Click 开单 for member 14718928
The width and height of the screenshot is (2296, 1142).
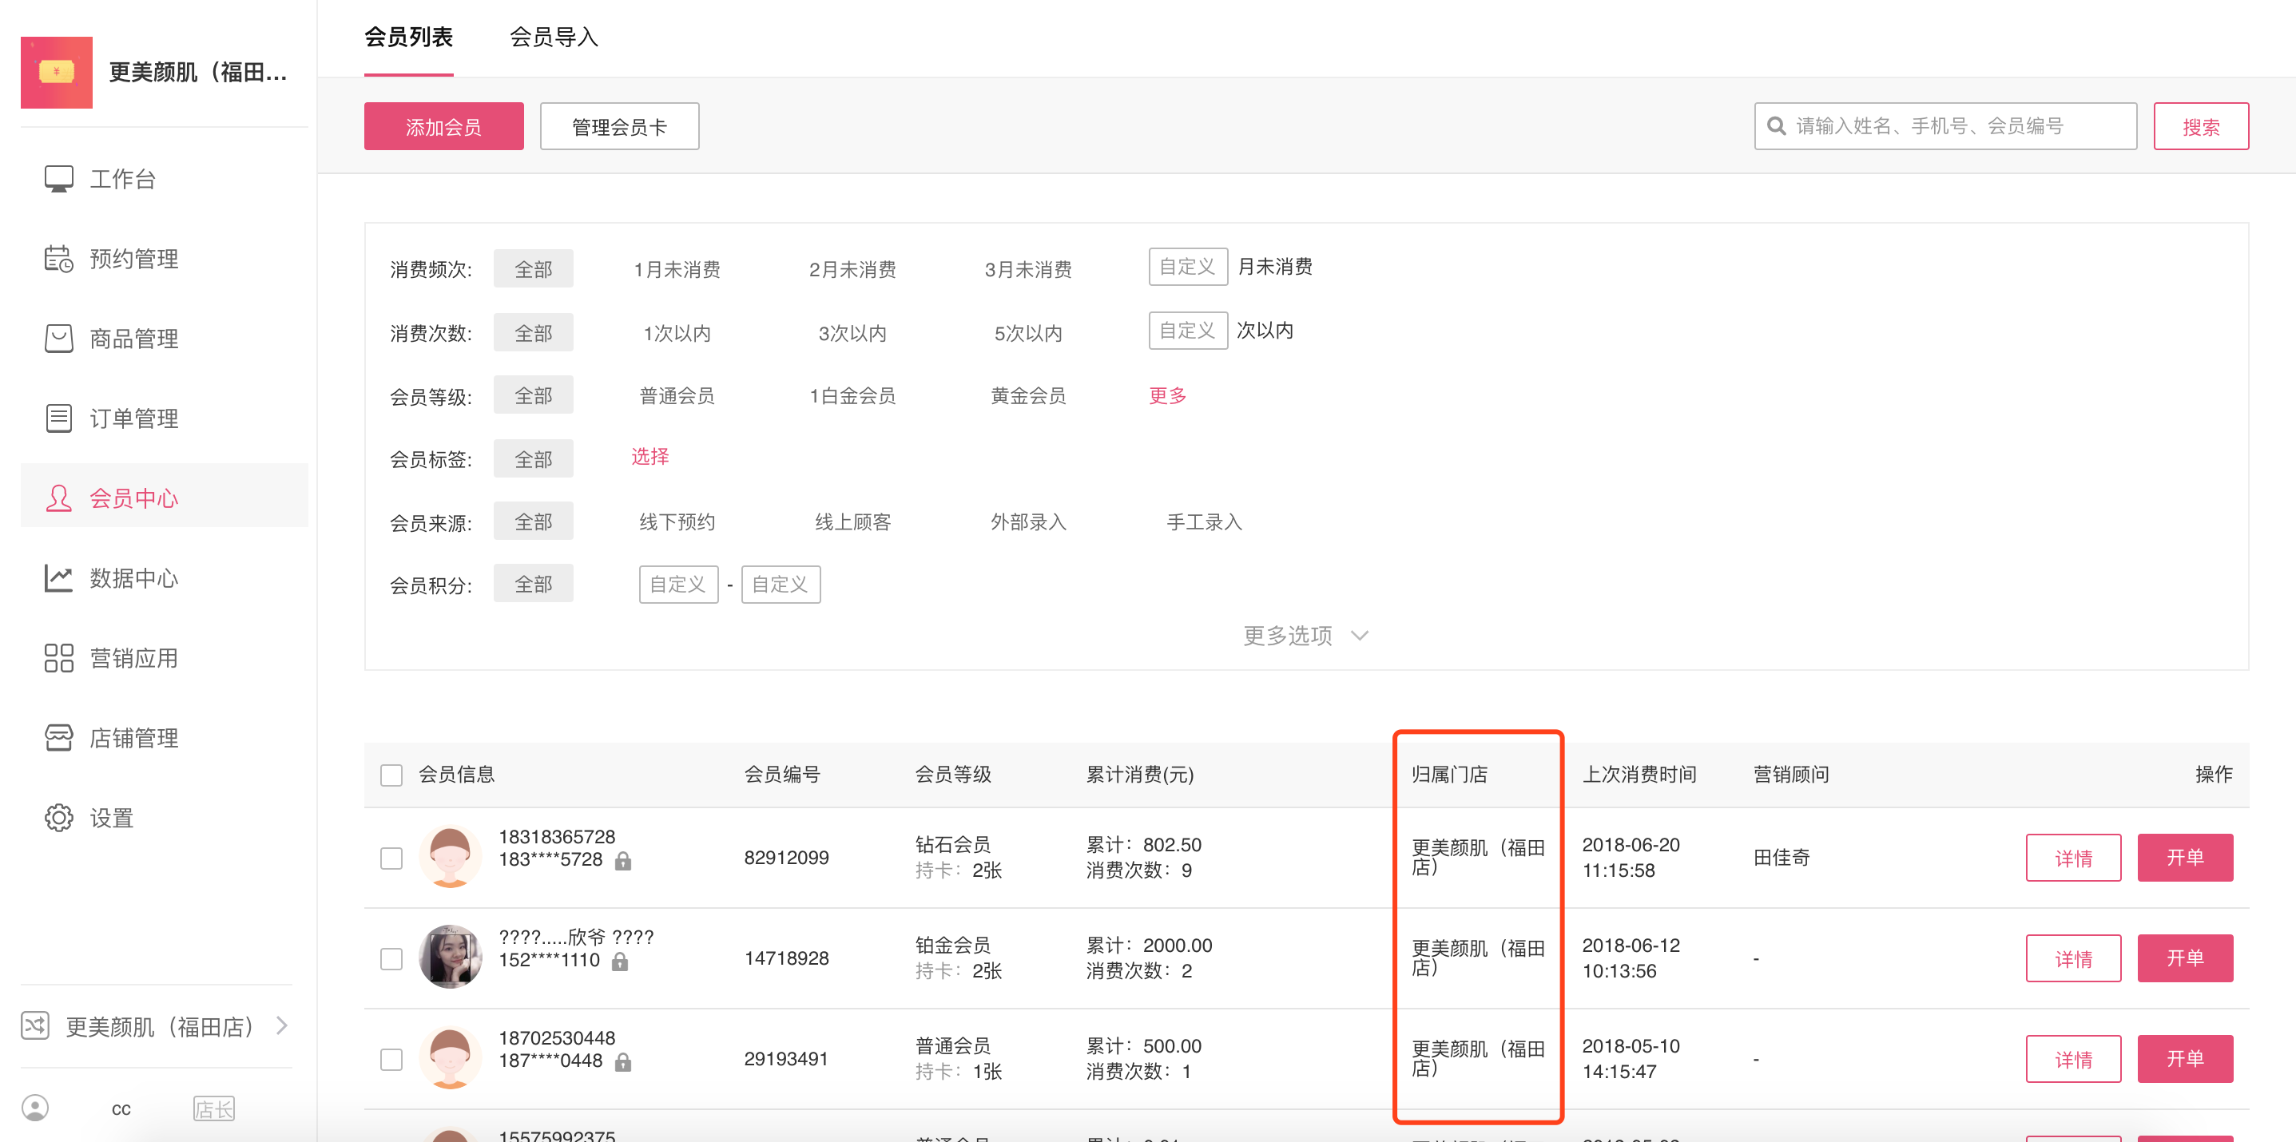2186,958
